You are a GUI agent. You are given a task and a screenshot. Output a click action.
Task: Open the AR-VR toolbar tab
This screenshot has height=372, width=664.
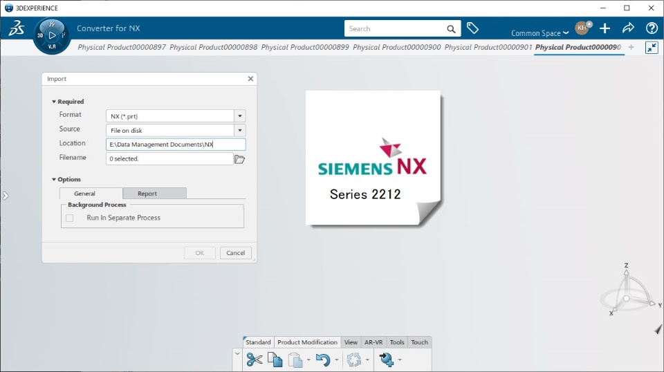[373, 342]
